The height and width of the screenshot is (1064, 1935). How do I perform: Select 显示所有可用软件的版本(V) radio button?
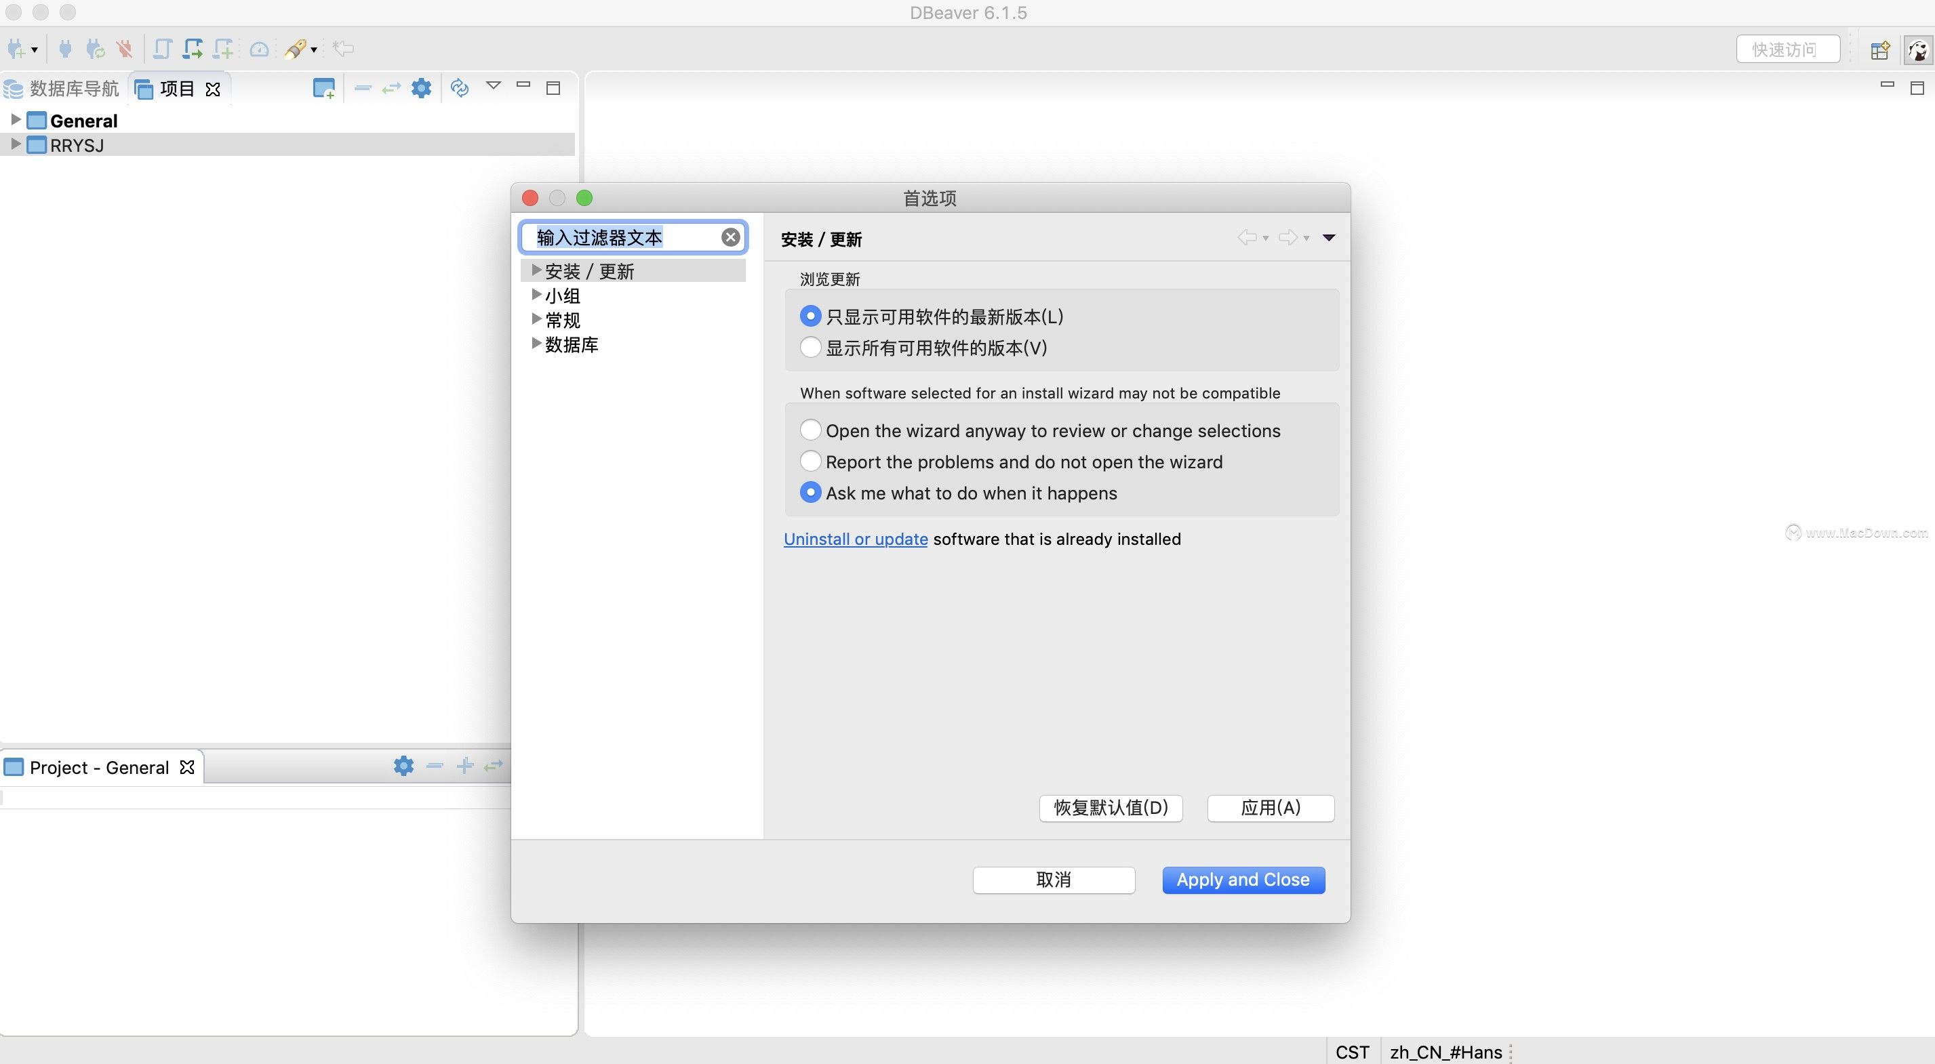[x=810, y=348]
